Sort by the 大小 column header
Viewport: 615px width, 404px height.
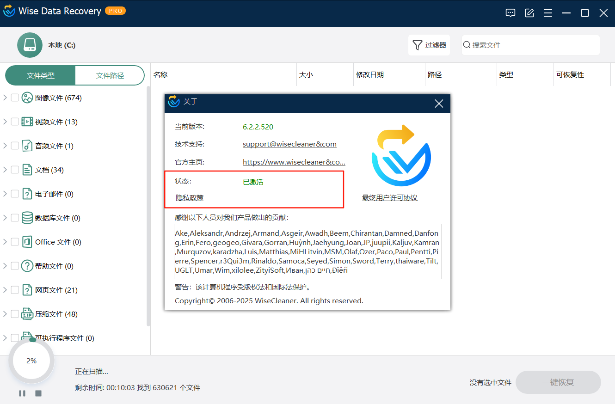[x=325, y=74]
